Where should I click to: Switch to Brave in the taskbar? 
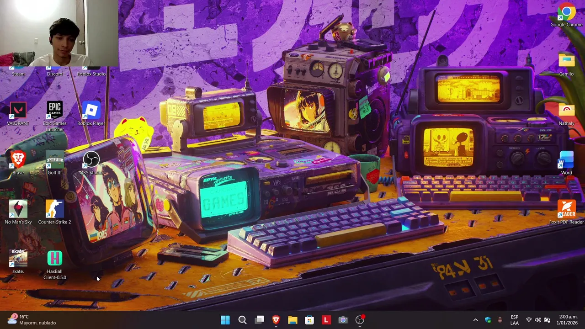pos(276,320)
